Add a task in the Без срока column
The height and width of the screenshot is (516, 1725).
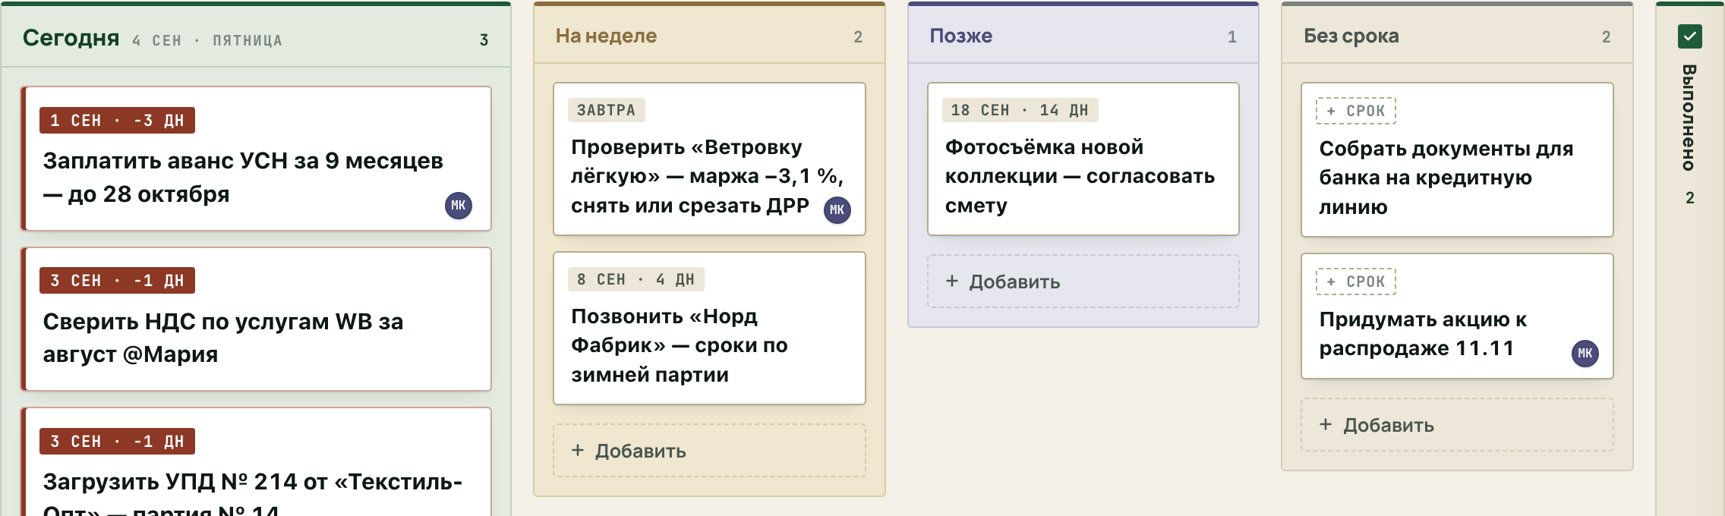pyautogui.click(x=1457, y=425)
